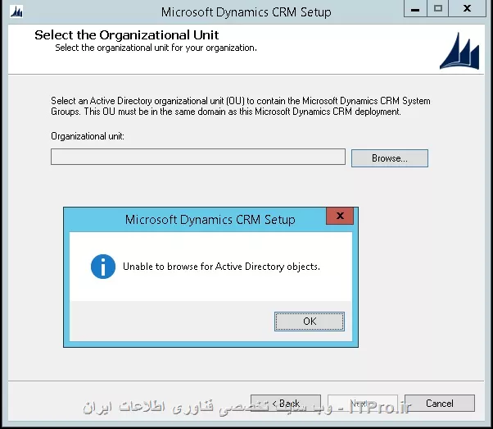Focus the Organizational unit text field
493x429 pixels.
[198, 157]
